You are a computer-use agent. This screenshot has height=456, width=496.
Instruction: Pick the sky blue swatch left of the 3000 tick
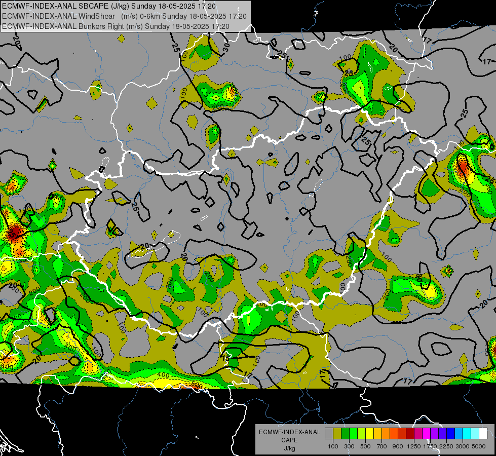[459, 434]
